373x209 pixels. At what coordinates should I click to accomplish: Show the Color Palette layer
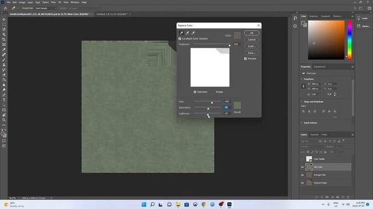302,159
